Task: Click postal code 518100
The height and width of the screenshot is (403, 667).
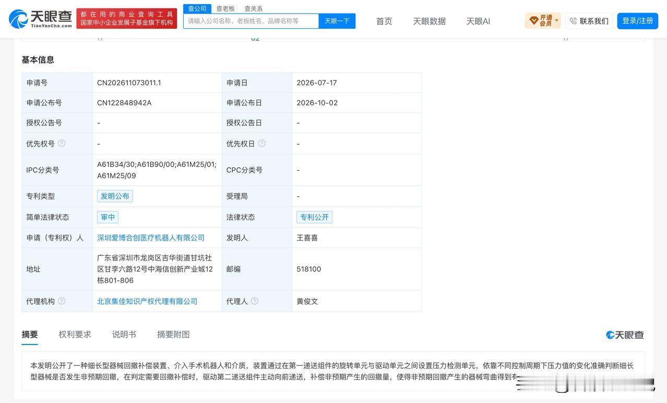Action: 309,269
